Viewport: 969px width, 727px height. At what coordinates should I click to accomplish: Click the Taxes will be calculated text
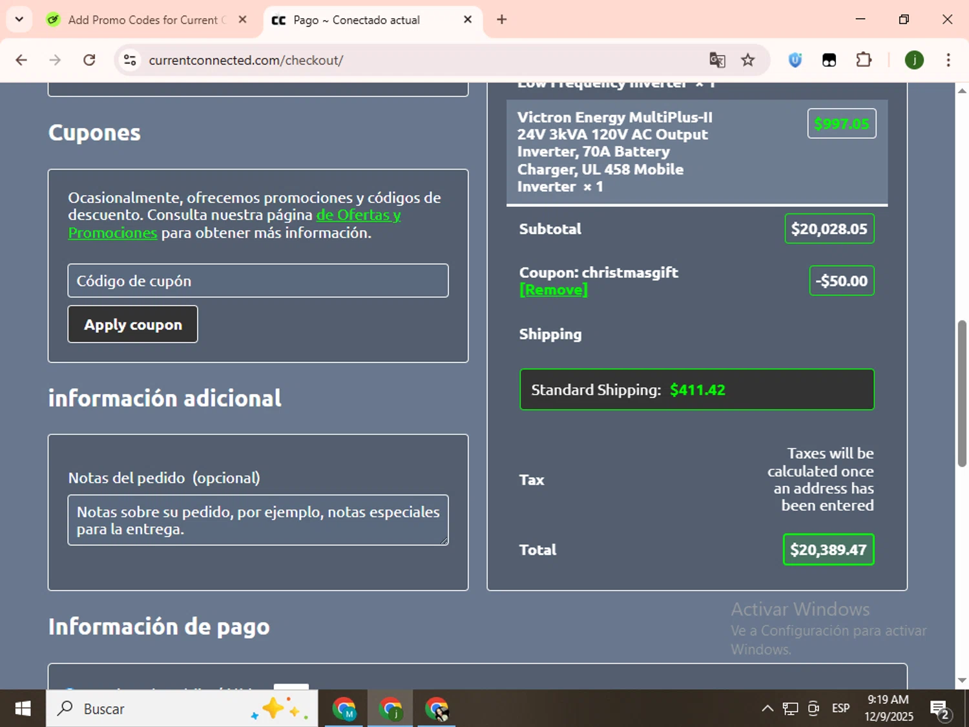[820, 479]
